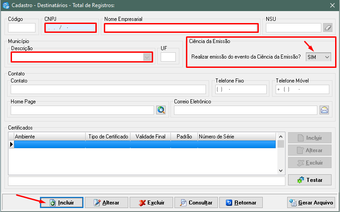Viewport: 340px width, 212px height.
Task: Click the Retornar button
Action: click(241, 203)
